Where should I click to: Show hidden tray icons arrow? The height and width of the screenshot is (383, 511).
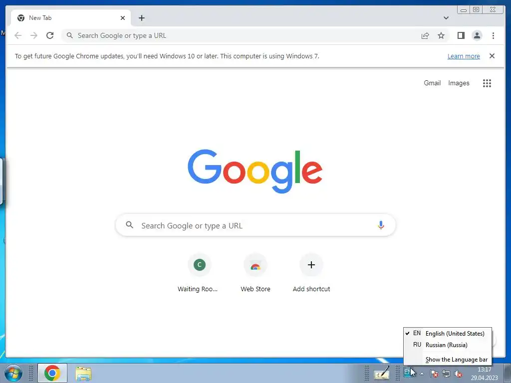[x=422, y=374]
